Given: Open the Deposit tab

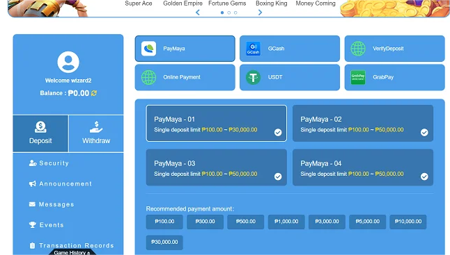Looking at the screenshot, I should [40, 133].
